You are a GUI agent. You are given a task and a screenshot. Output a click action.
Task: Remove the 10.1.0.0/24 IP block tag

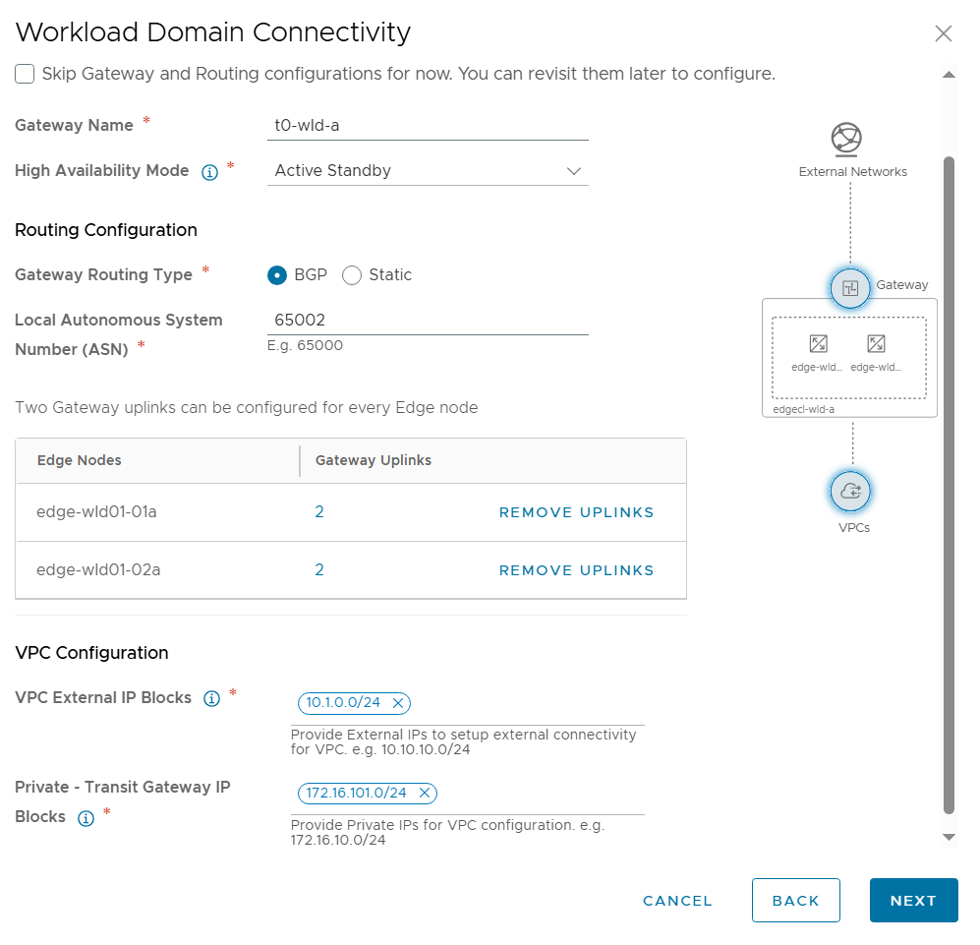point(398,703)
